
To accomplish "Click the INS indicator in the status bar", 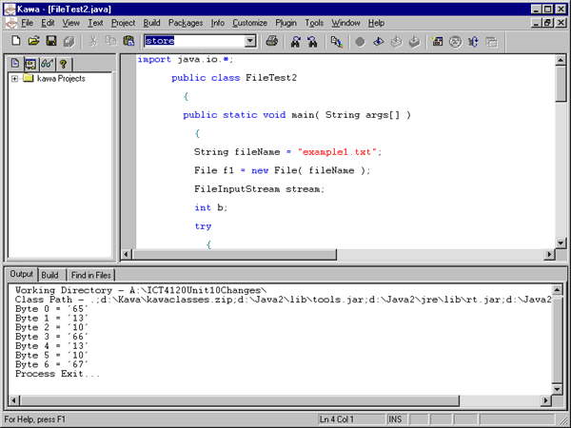I will point(395,419).
